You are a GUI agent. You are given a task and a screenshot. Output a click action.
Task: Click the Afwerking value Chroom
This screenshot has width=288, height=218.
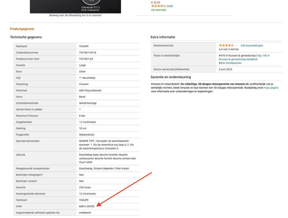pos(84,84)
